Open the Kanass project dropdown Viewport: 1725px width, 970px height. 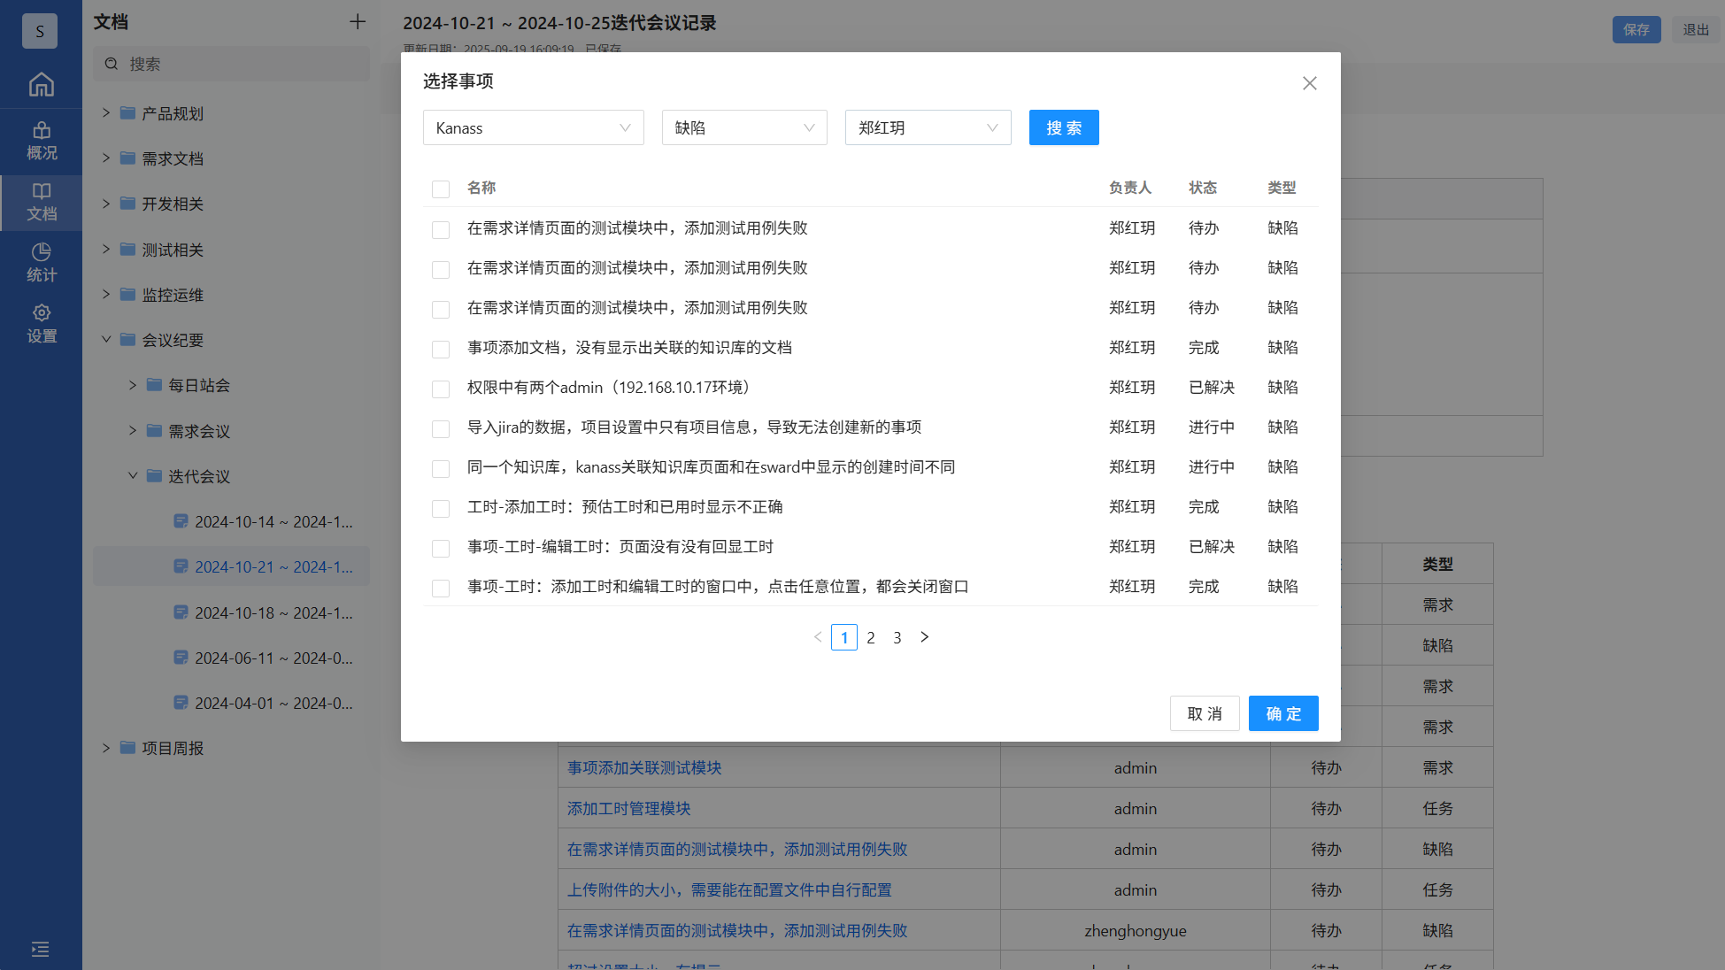533,128
